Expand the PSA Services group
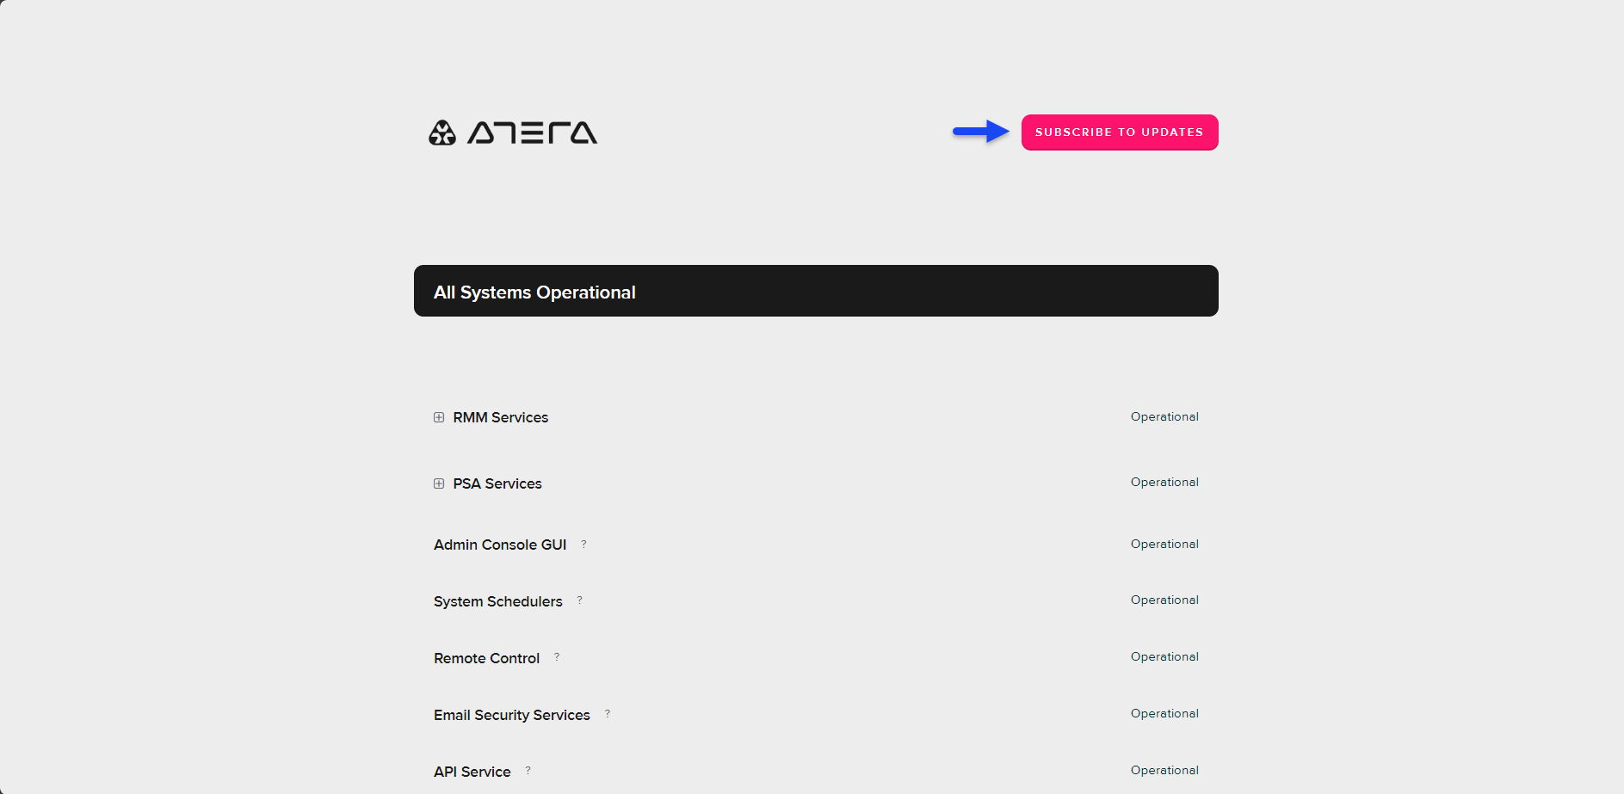The width and height of the screenshot is (1624, 794). point(439,483)
